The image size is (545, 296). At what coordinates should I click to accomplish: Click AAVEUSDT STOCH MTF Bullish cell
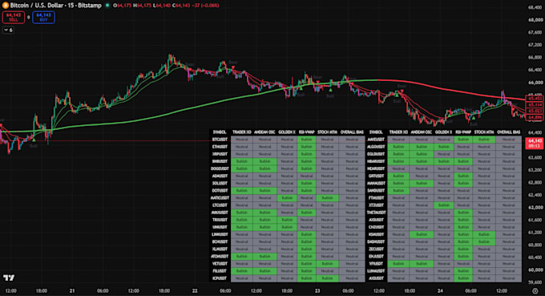pyautogui.click(x=484, y=140)
